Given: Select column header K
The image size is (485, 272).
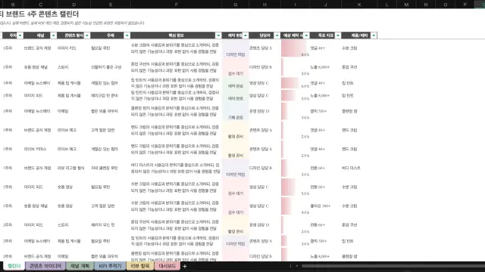Looking at the screenshot, I should 359,5.
